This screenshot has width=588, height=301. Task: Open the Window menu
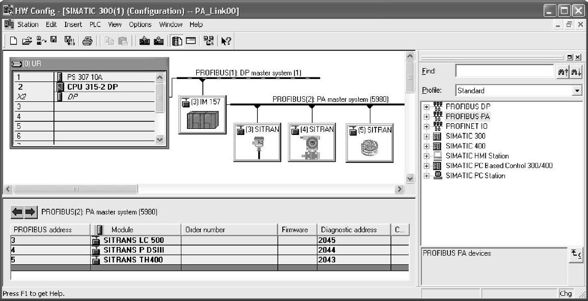171,24
